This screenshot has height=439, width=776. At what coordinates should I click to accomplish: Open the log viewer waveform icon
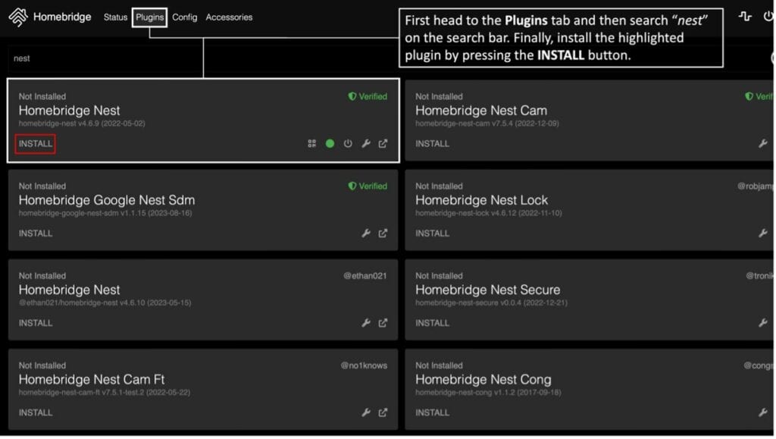[745, 17]
